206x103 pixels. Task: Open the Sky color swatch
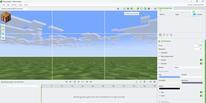(x=169, y=77)
